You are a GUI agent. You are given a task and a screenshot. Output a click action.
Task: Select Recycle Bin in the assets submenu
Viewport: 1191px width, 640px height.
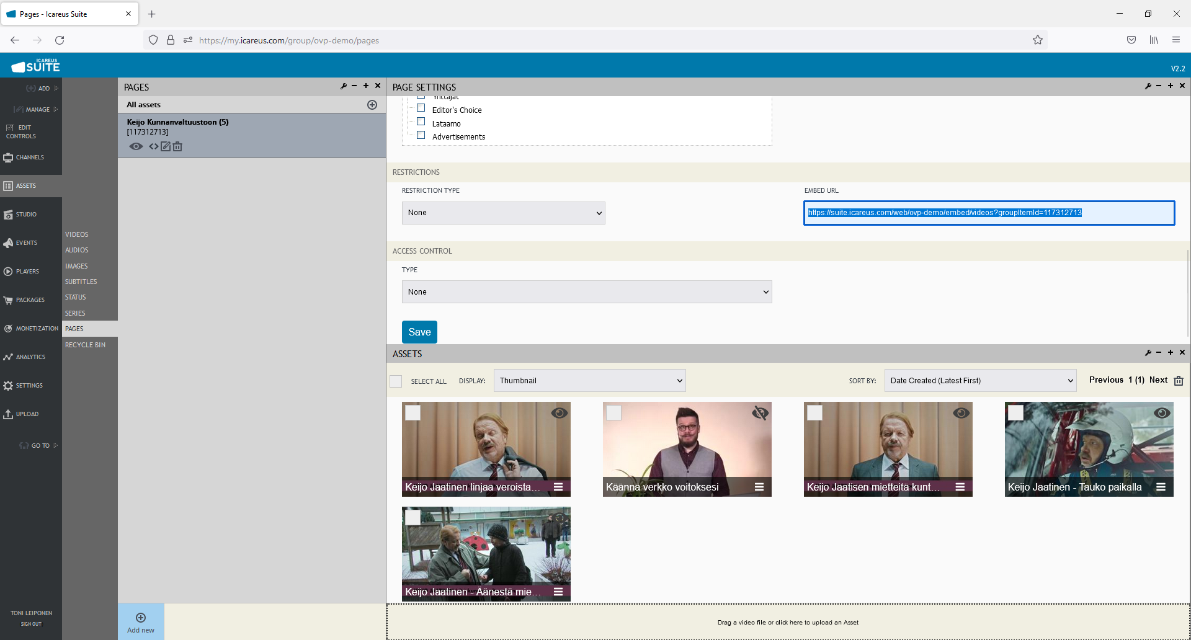click(85, 345)
